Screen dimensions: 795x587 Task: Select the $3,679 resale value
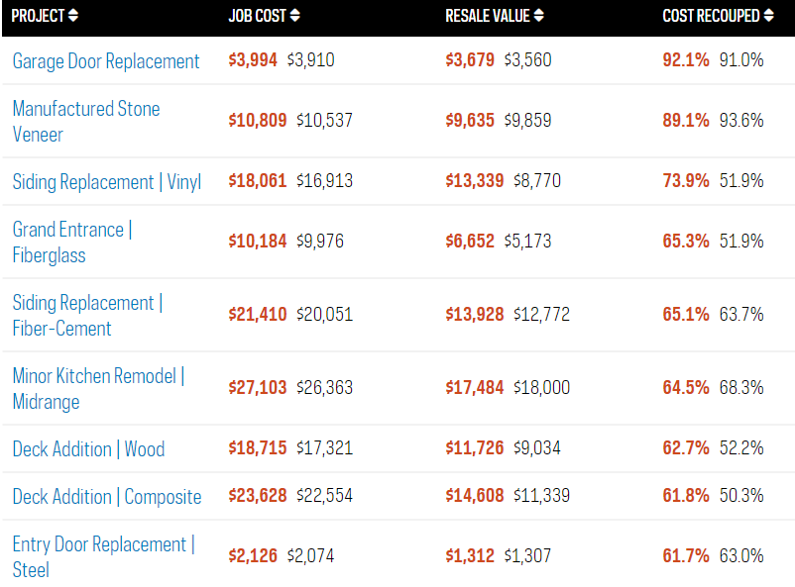tap(470, 60)
